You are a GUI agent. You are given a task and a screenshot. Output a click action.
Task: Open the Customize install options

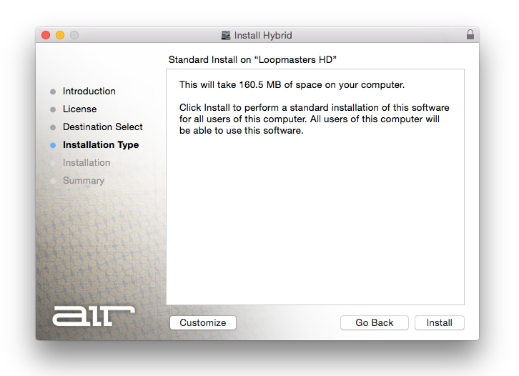coord(203,322)
